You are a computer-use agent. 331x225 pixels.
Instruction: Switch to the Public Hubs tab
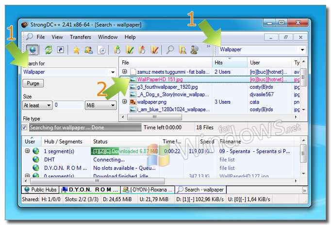click(x=40, y=190)
